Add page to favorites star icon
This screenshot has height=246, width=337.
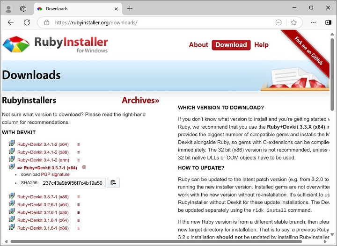click(x=293, y=22)
